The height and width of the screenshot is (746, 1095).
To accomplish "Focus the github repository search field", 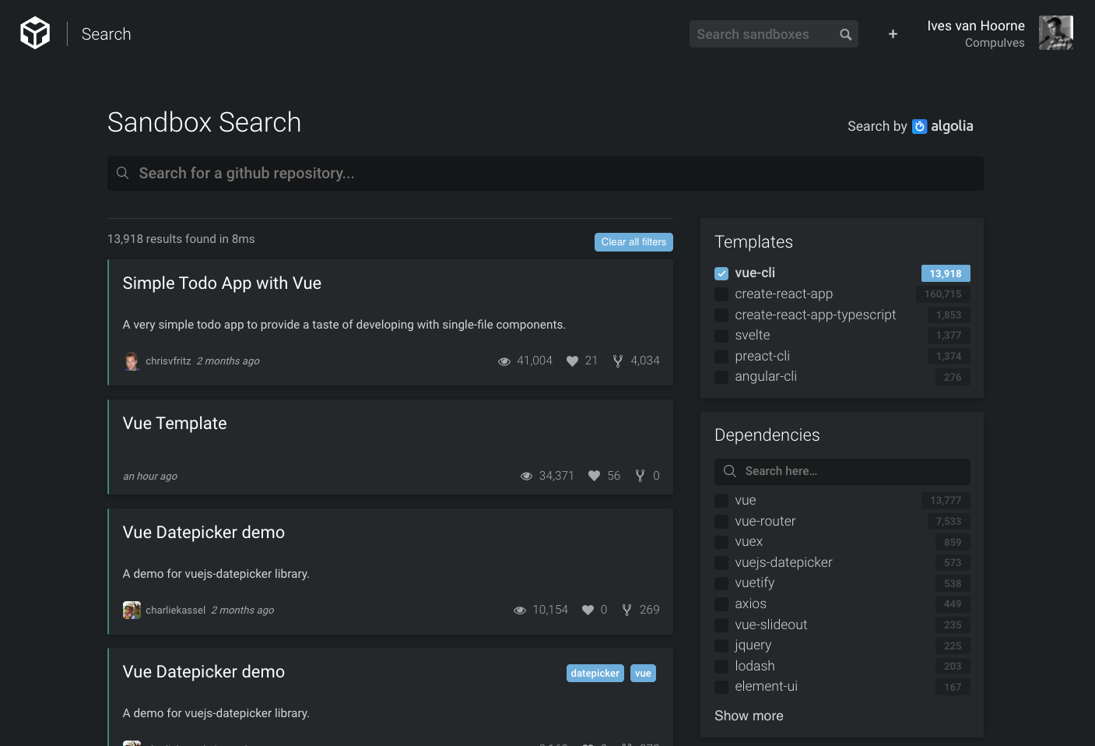I will 545,174.
